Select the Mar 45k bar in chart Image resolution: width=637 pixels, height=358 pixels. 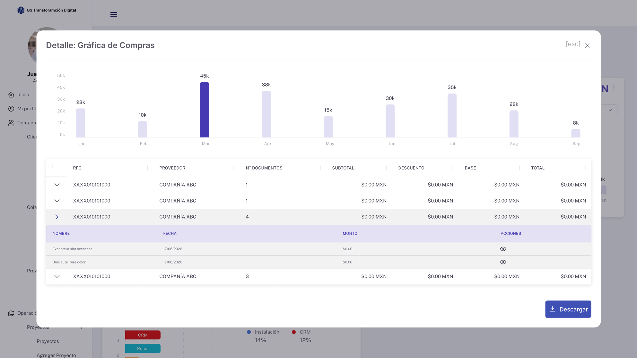pos(205,110)
